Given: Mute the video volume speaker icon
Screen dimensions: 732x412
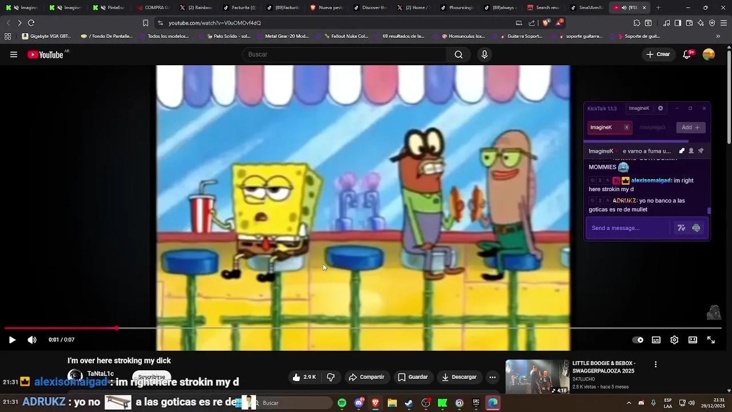Looking at the screenshot, I should pos(32,340).
